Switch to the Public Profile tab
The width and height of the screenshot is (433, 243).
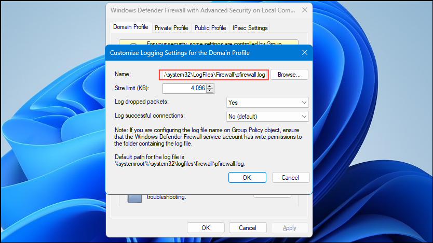pos(210,28)
